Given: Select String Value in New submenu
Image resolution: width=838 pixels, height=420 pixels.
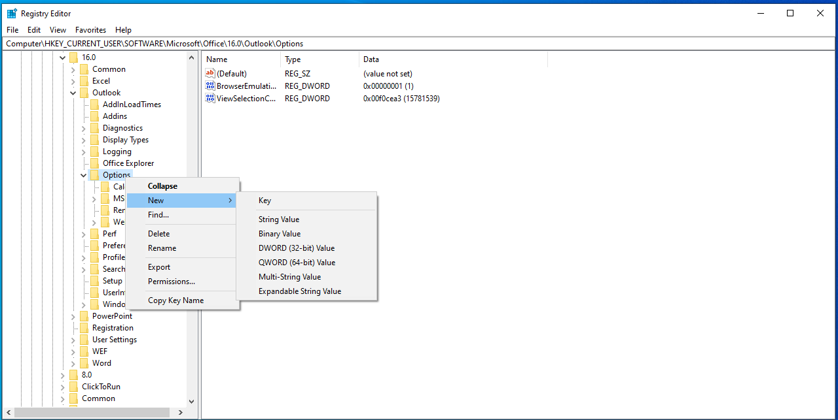Looking at the screenshot, I should coord(278,219).
